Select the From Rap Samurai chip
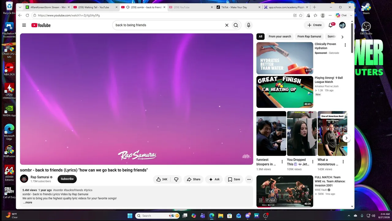The height and width of the screenshot is (221, 392). pos(309,37)
